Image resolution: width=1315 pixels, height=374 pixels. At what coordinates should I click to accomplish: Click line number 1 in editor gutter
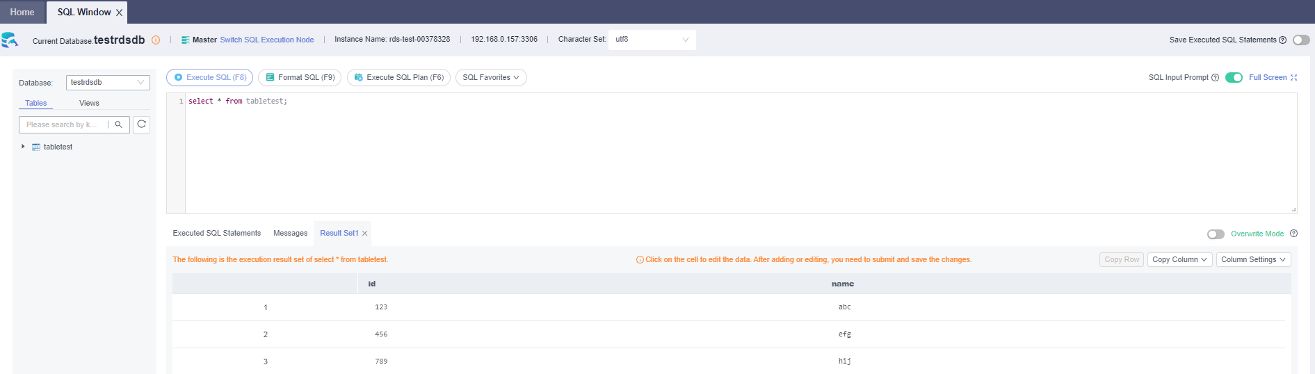coord(181,101)
